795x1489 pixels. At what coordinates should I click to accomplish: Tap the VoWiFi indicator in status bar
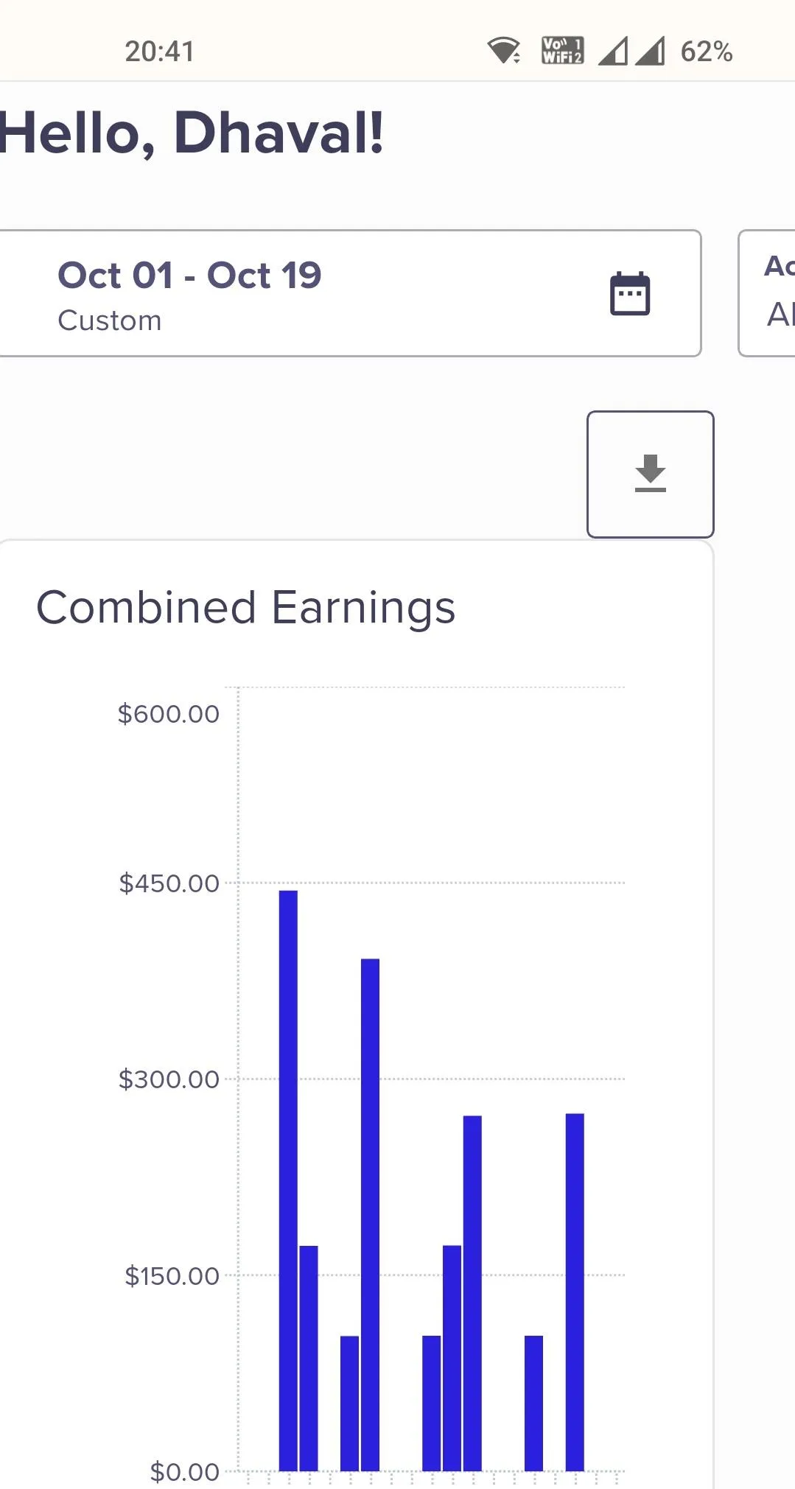point(562,51)
